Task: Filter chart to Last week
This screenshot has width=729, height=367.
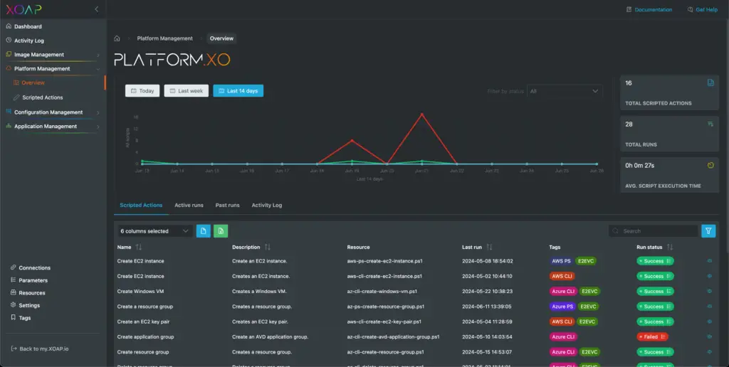Action: coord(186,90)
